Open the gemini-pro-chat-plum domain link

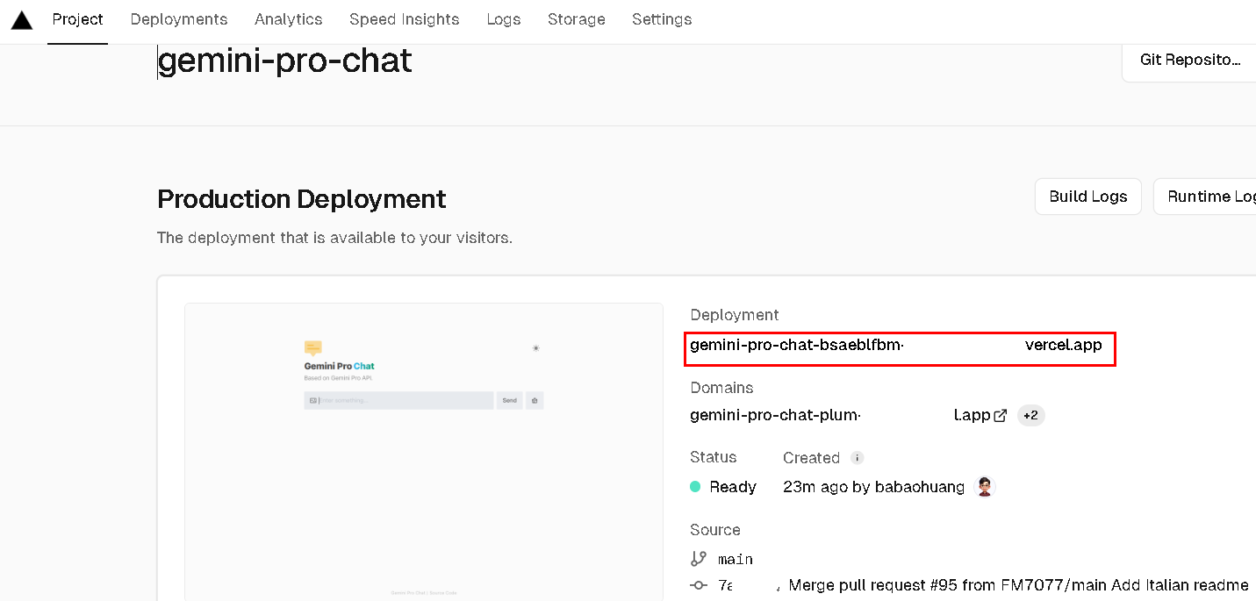(840, 416)
